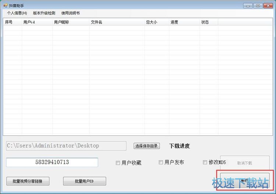Open the 版本升级检测 menu
276x194 pixels.
point(44,13)
